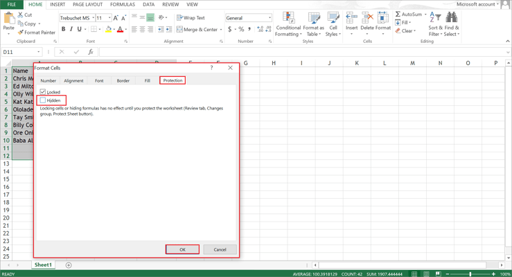
Task: Open the General number format dropdown
Action: pyautogui.click(x=270, y=18)
